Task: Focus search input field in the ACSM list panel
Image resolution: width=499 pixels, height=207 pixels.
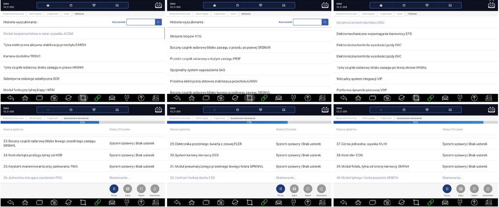Action: coord(141,22)
